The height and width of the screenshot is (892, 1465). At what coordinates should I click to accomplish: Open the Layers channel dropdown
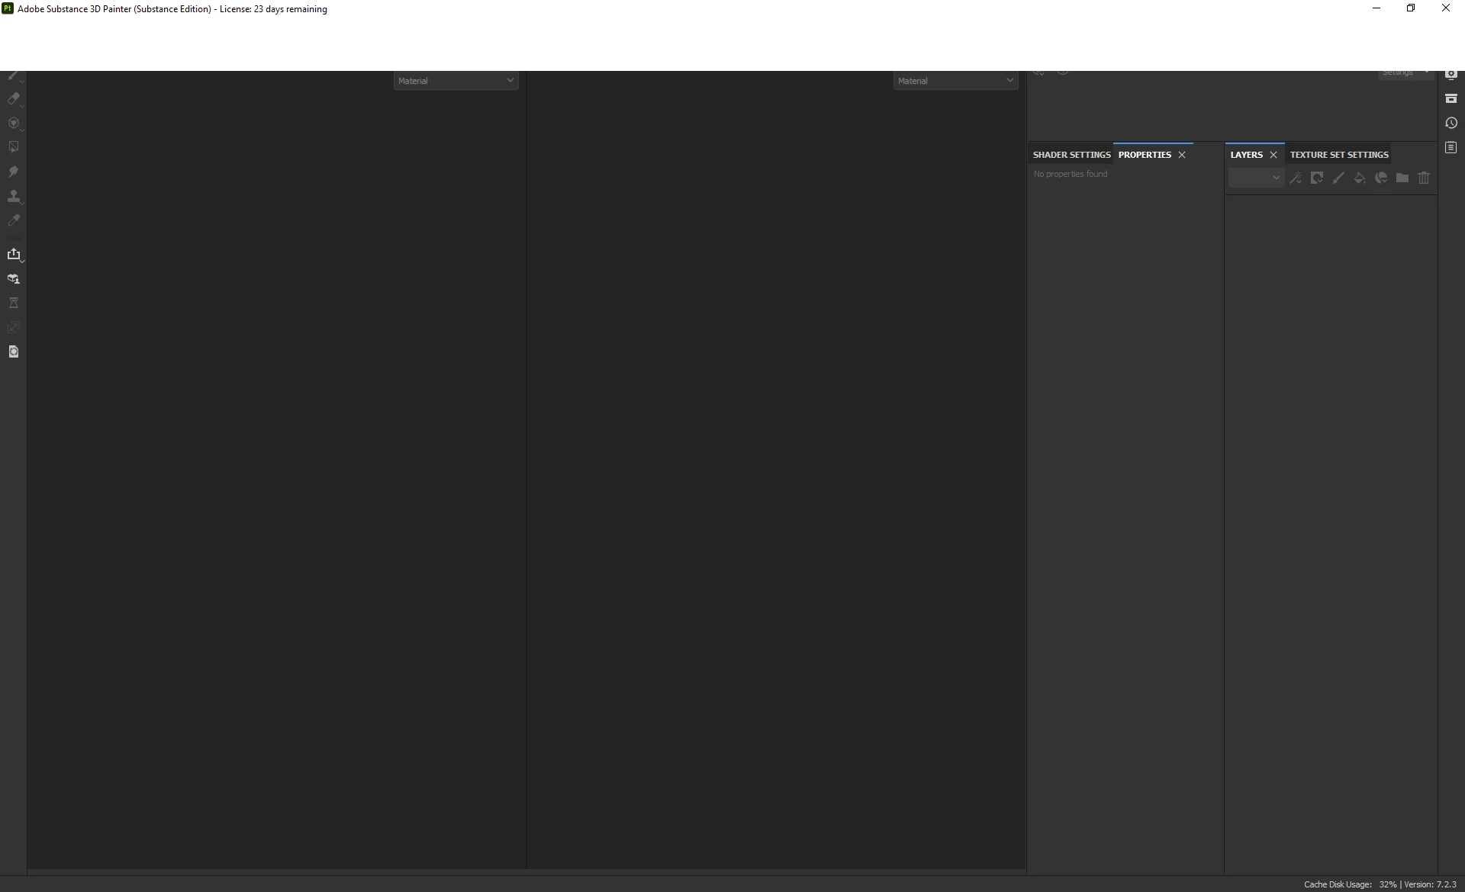[1256, 178]
